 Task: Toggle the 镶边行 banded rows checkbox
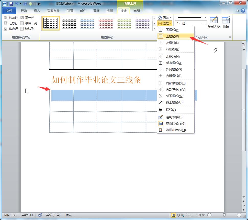[6, 29]
